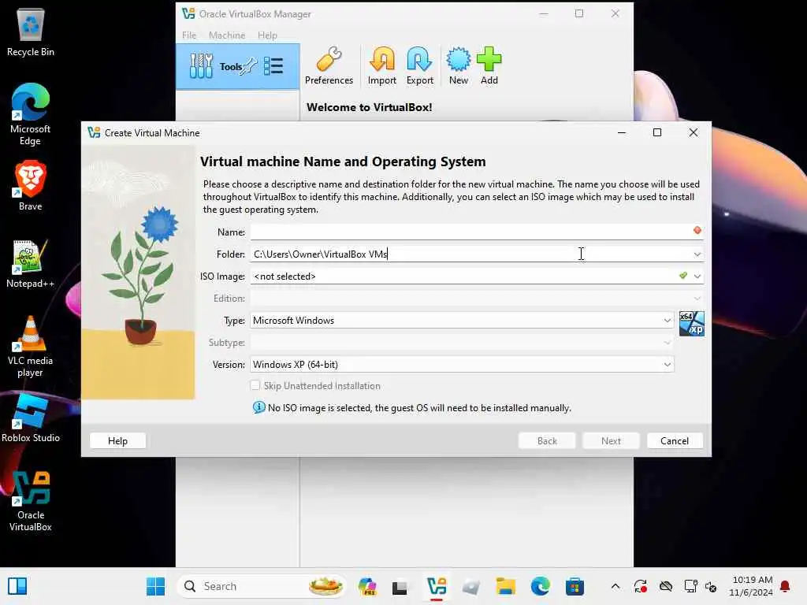Click the taskbar Search box

point(262,586)
